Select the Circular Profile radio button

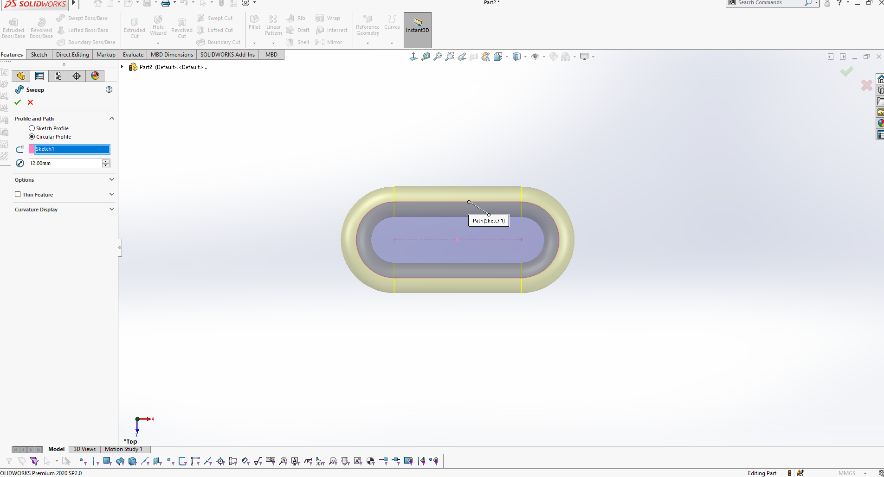coord(32,137)
